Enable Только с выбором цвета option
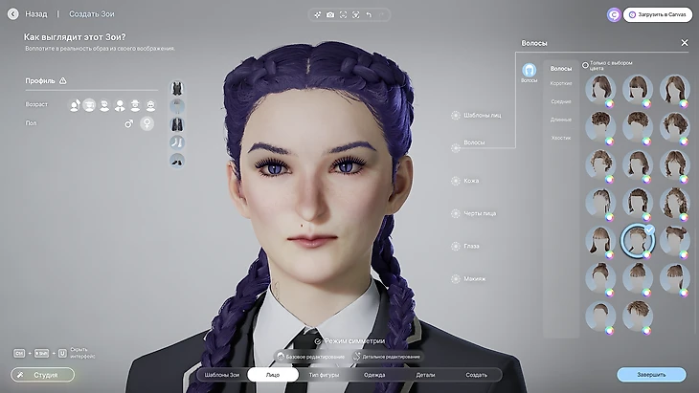The image size is (699, 393). pos(585,65)
